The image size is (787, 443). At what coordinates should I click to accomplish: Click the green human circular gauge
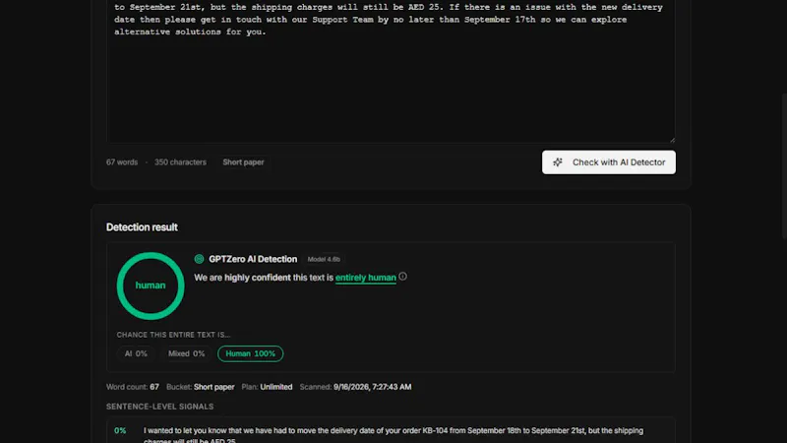(x=151, y=285)
